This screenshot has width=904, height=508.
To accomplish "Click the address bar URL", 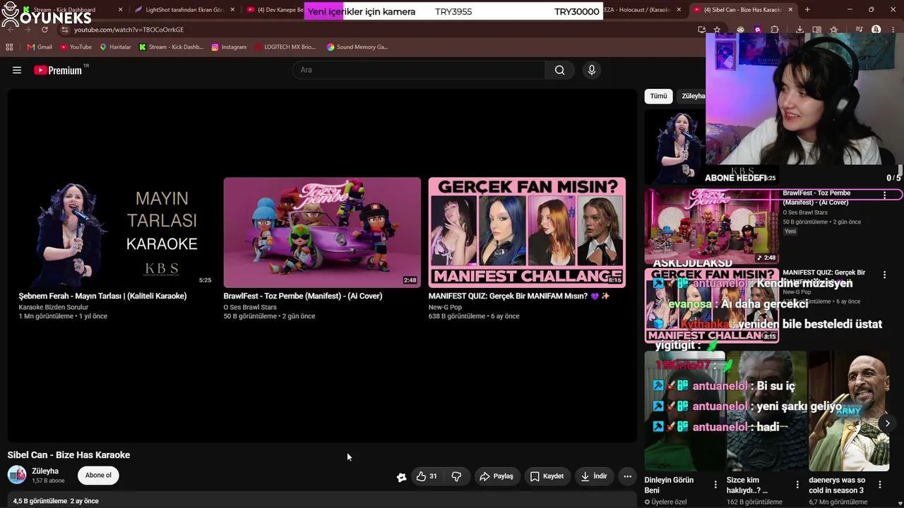I will (129, 30).
